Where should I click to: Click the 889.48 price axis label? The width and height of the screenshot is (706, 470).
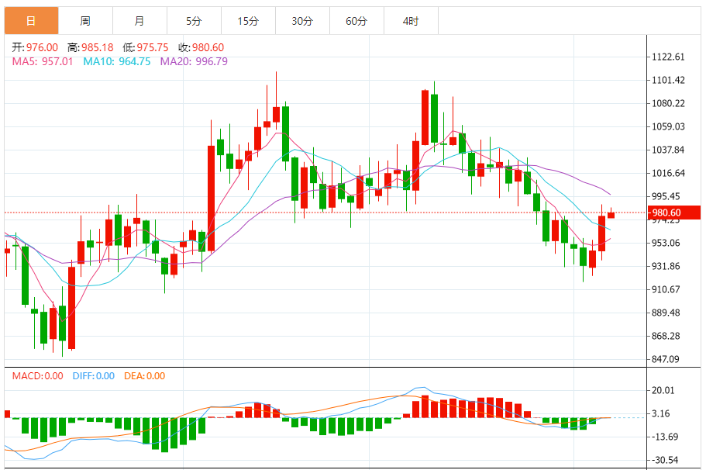(666, 313)
